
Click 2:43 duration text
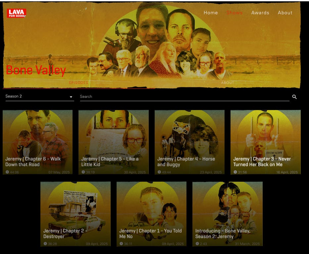(x=203, y=244)
